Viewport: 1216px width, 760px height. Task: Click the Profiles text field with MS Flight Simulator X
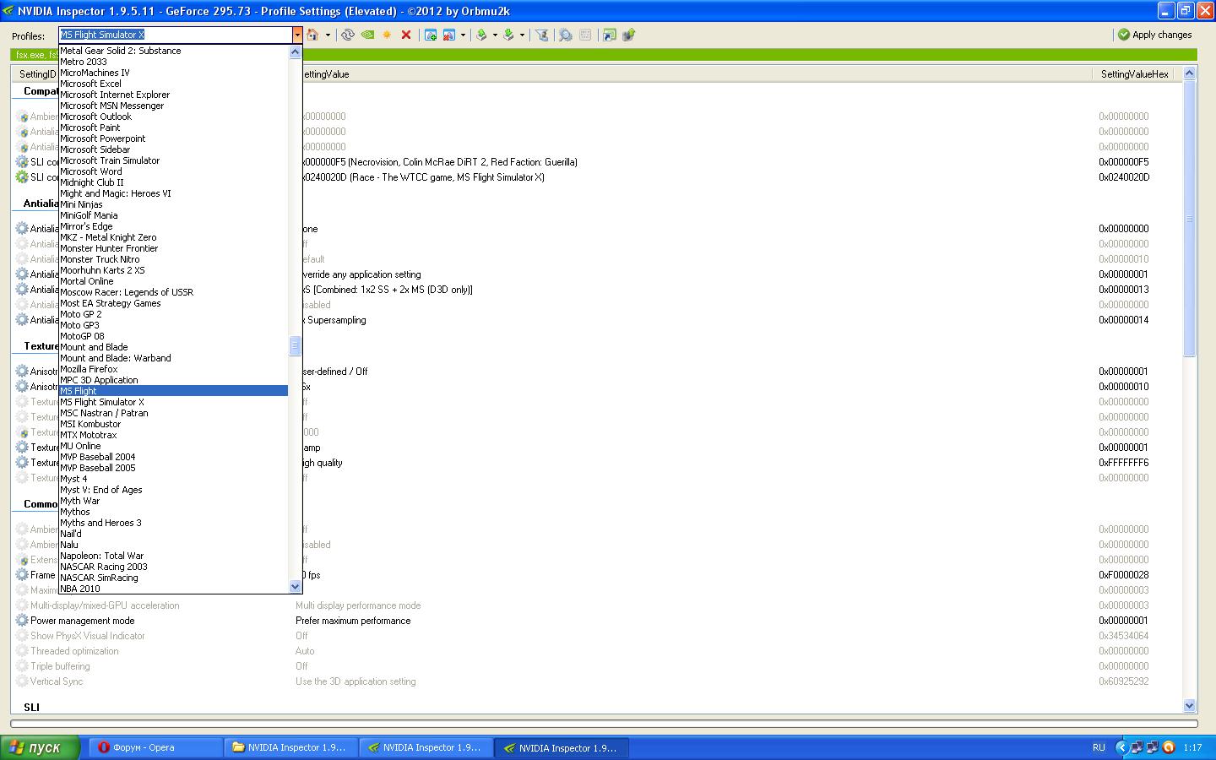coord(176,35)
